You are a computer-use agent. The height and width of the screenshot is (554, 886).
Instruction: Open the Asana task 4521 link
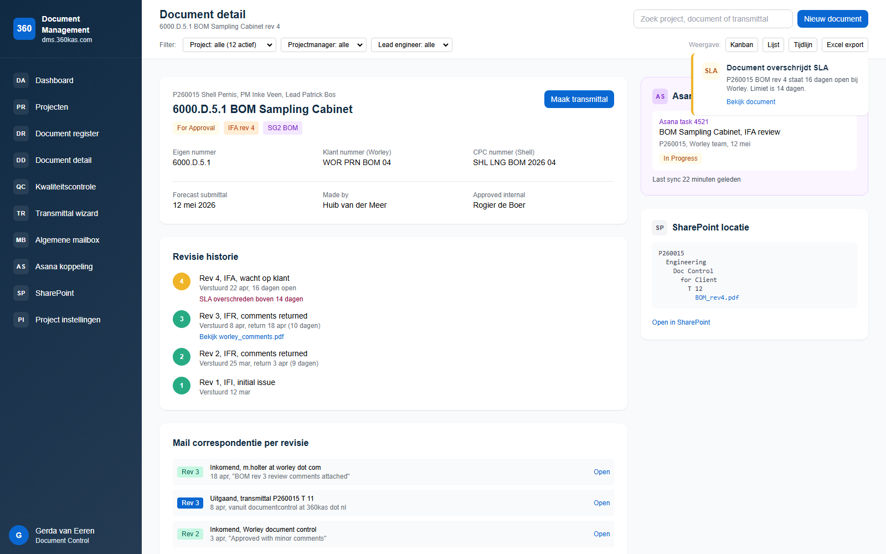coord(684,122)
